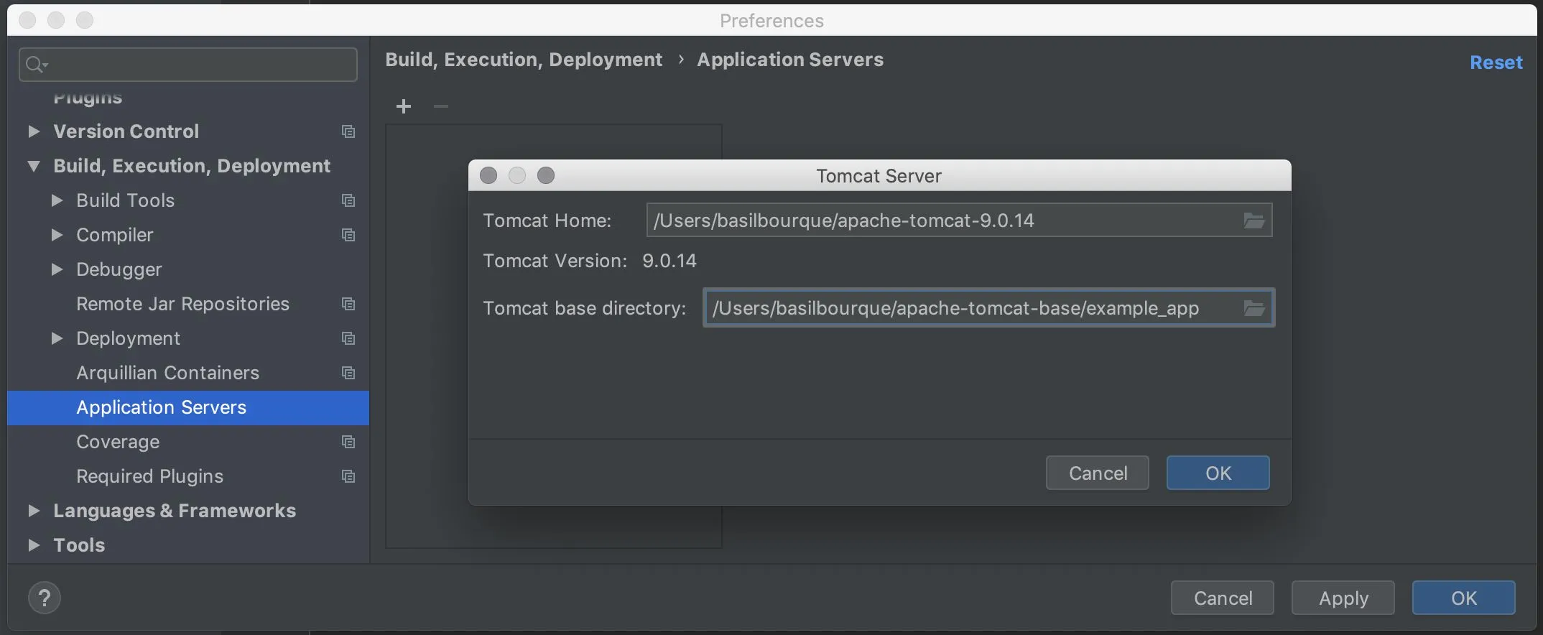Screen dimensions: 1543x635
Task: Close the Tomcat Server dialog window
Action: pos(488,175)
